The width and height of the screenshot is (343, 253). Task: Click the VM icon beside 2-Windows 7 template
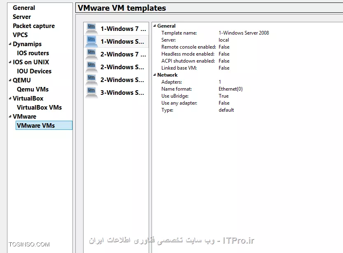(91, 54)
